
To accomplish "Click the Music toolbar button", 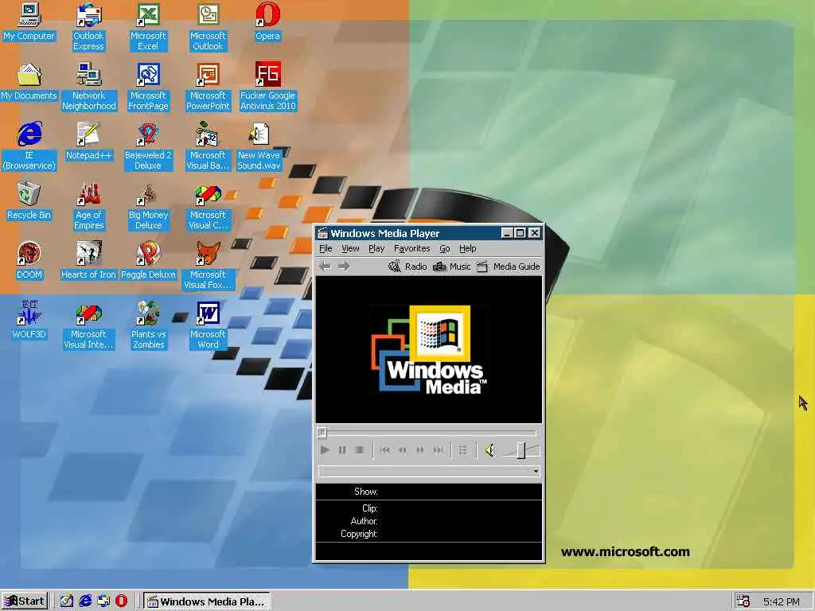I will (452, 267).
